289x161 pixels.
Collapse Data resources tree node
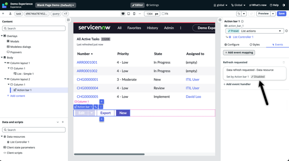point(2,136)
